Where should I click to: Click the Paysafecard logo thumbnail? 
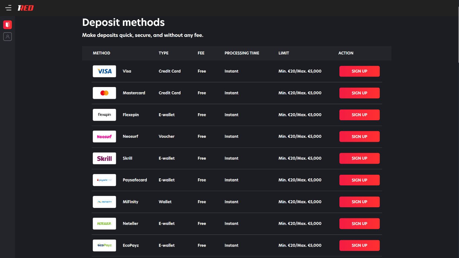105,180
